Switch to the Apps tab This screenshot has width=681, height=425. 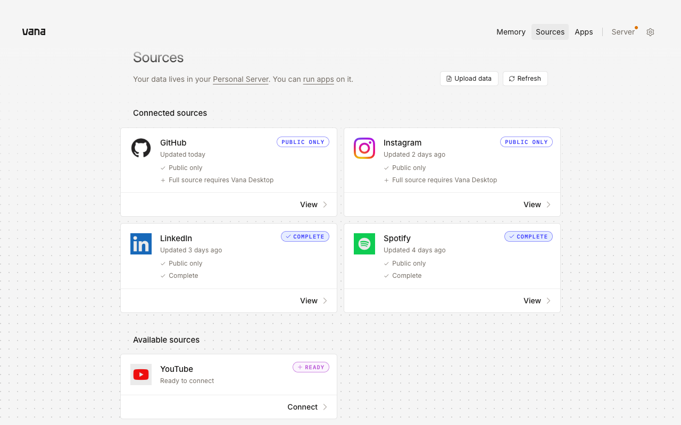[584, 32]
